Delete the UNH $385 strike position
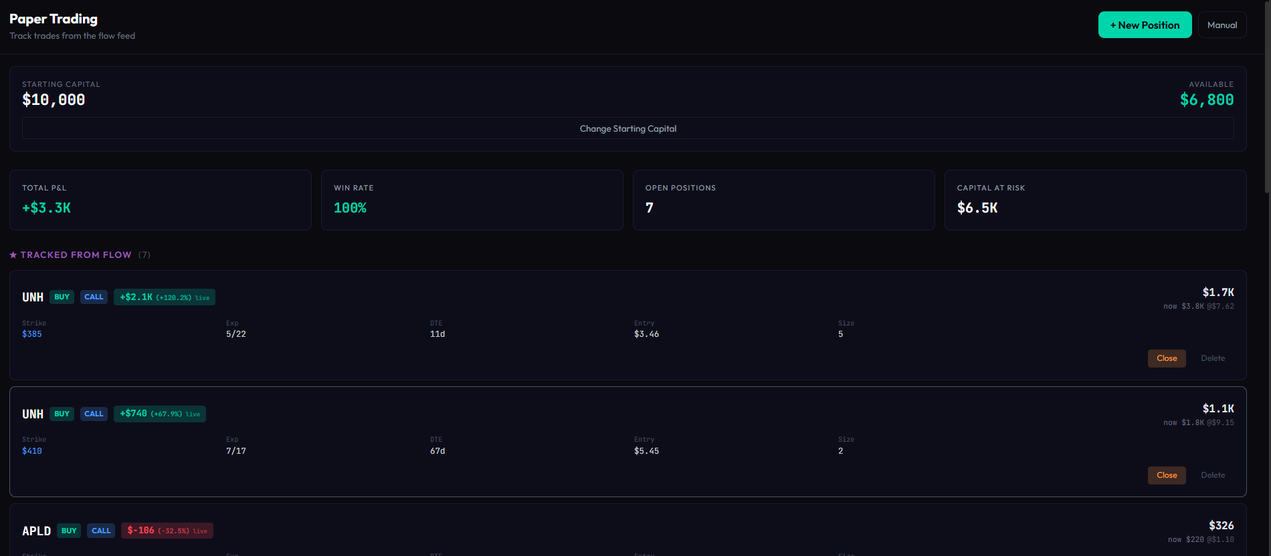Image resolution: width=1271 pixels, height=556 pixels. click(x=1213, y=358)
